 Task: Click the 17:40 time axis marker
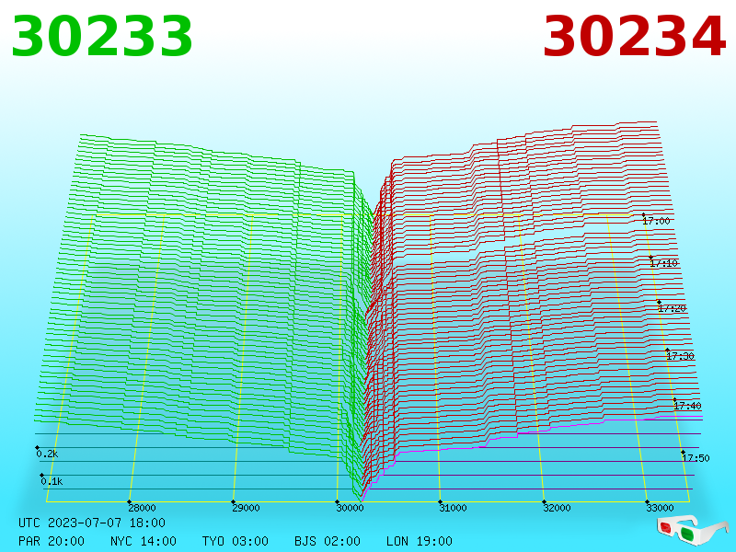[687, 406]
